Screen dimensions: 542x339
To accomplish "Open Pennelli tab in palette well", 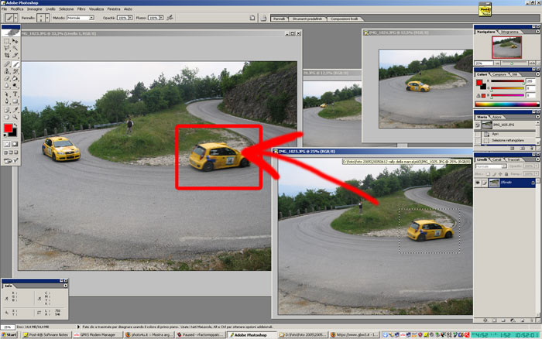I will pos(279,19).
